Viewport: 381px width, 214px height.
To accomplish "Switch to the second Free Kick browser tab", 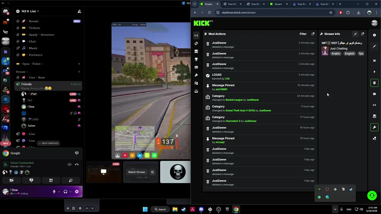I will (x=255, y=4).
